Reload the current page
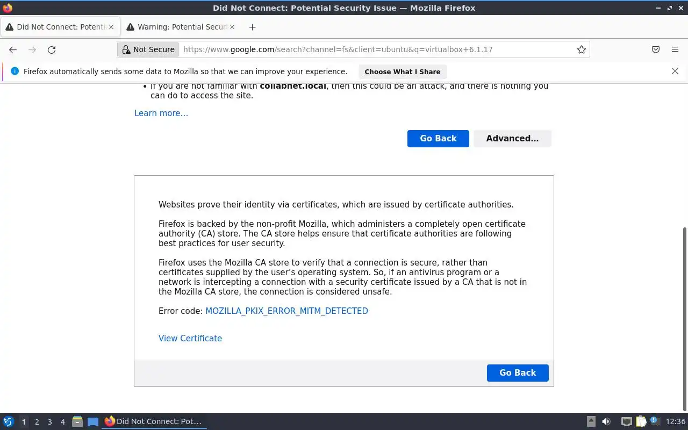688x430 pixels. click(52, 49)
